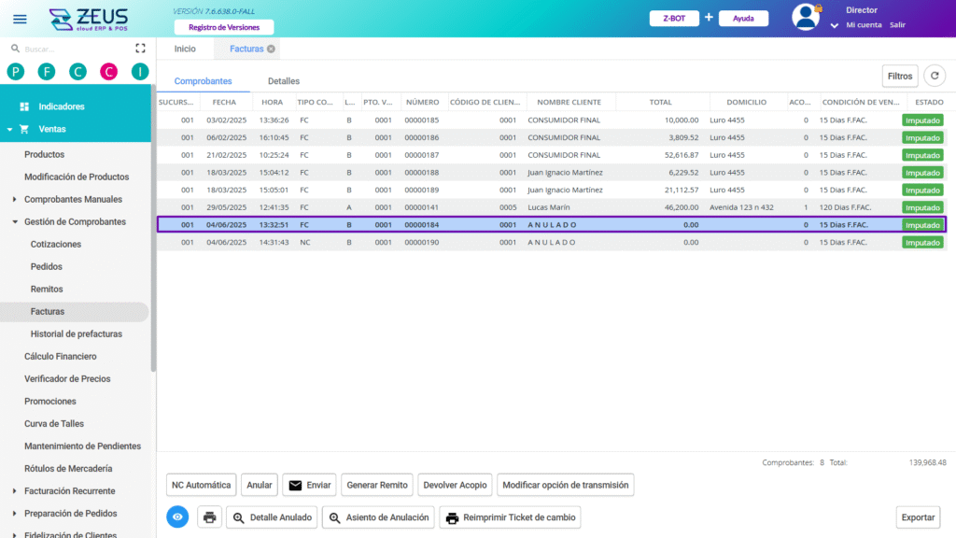
Task: Open Mi cuenta link
Action: click(x=864, y=25)
